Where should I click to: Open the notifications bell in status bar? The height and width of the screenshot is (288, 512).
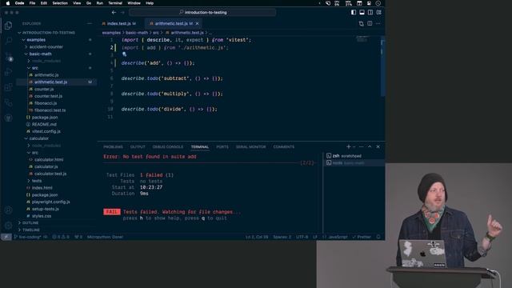(378, 237)
